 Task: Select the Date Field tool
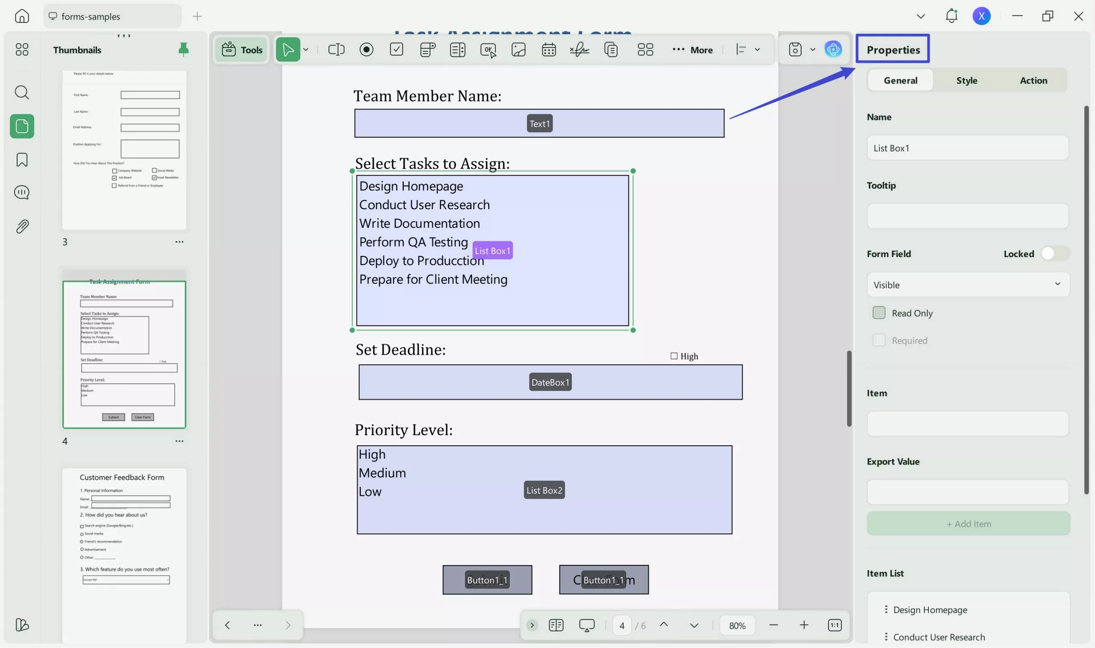(x=548, y=49)
